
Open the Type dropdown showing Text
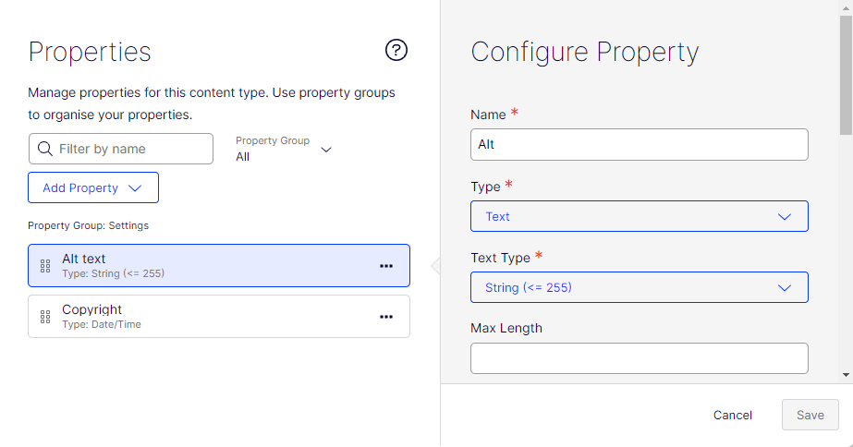640,216
